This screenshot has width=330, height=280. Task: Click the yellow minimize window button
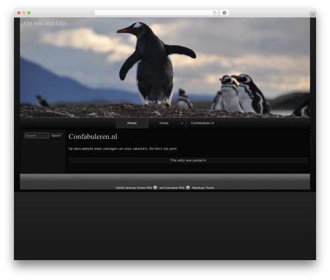[x=24, y=13]
